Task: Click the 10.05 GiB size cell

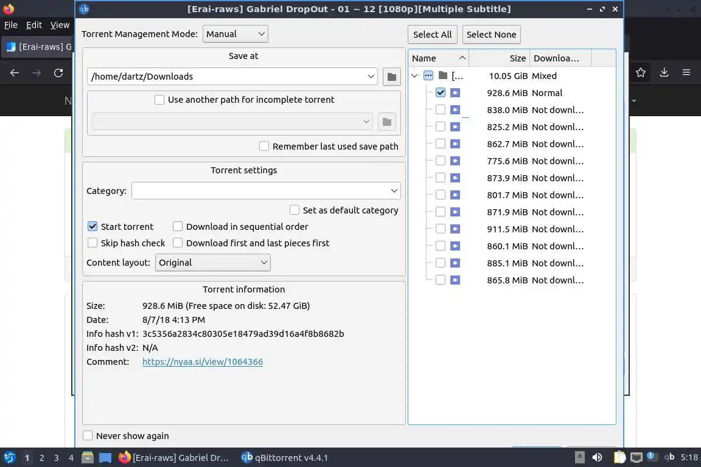Action: point(508,76)
